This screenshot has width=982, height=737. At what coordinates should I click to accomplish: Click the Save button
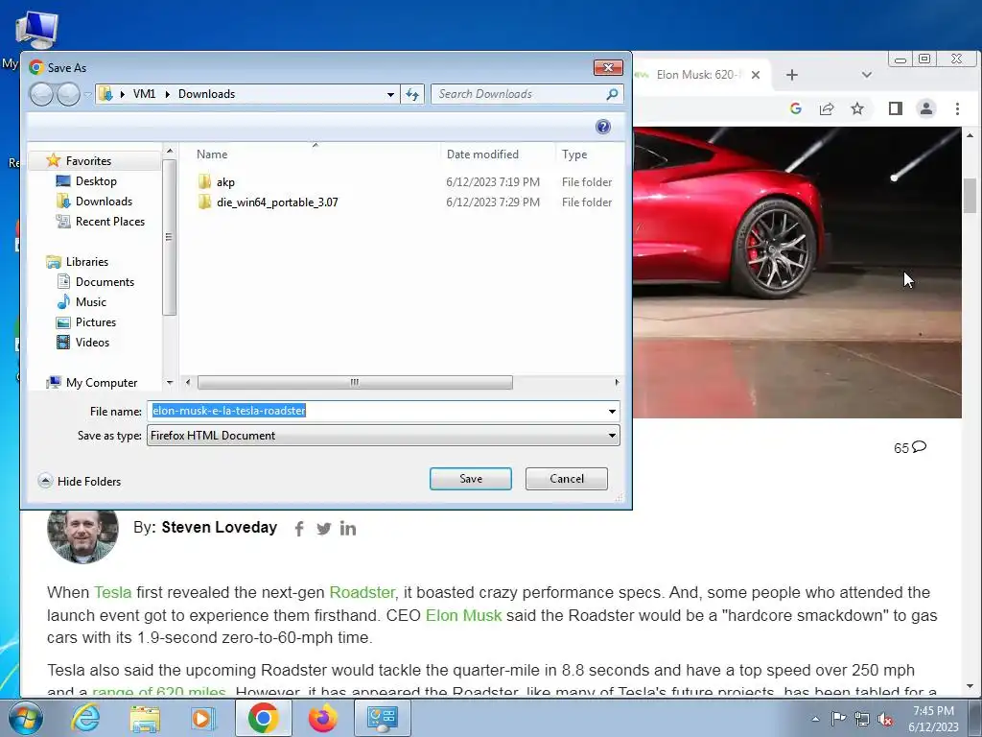(x=470, y=479)
